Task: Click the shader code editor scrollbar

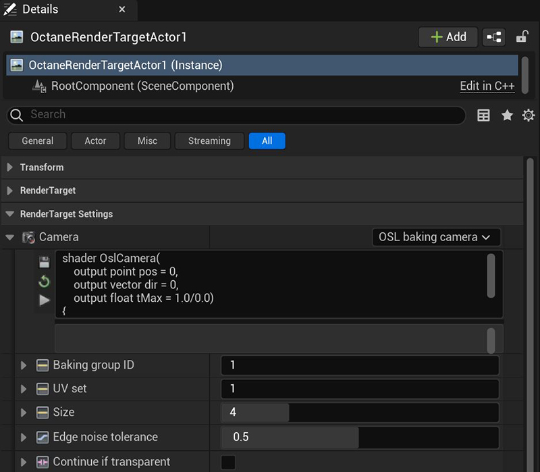Action: pos(491,276)
